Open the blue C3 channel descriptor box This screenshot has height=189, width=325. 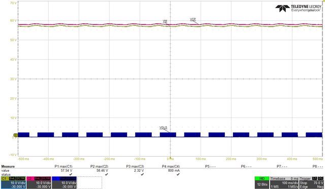tap(64, 182)
